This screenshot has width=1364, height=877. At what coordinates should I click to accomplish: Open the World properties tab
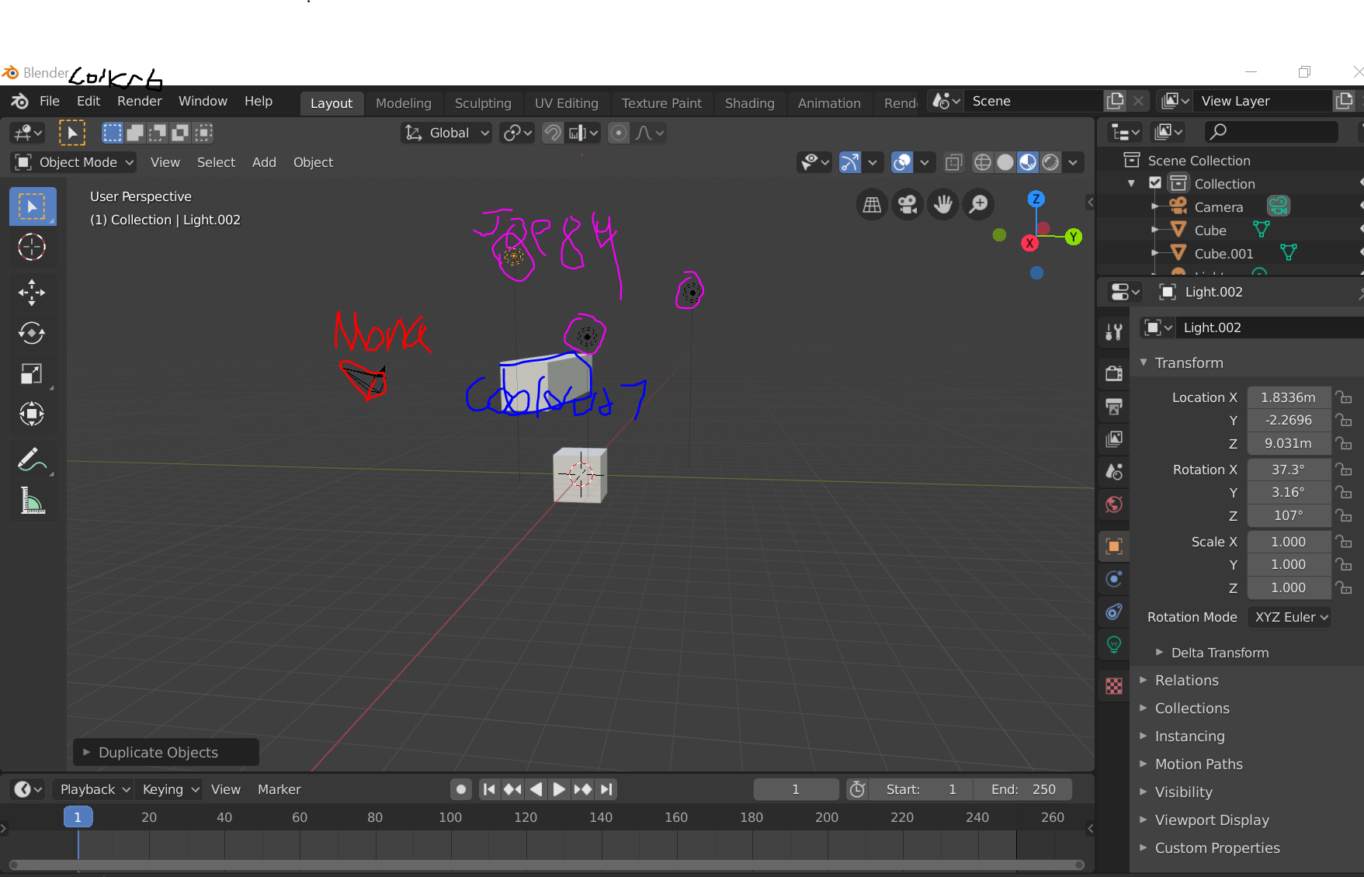pos(1114,504)
